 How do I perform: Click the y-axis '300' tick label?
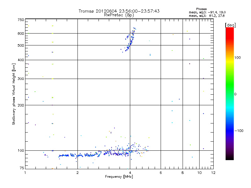point(21,79)
